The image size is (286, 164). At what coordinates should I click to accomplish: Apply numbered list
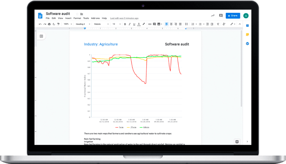tap(193, 24)
